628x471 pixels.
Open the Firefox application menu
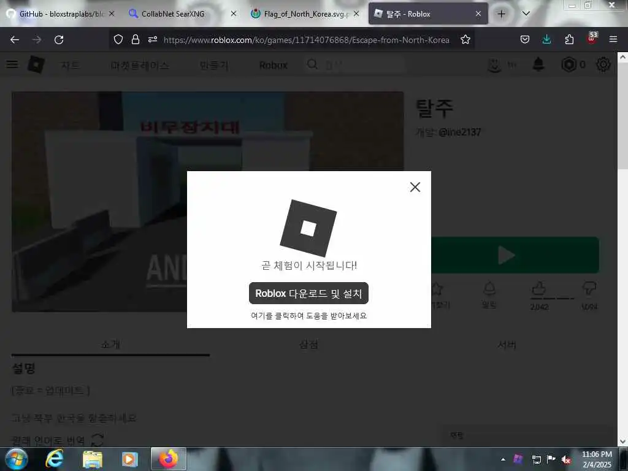tap(613, 39)
